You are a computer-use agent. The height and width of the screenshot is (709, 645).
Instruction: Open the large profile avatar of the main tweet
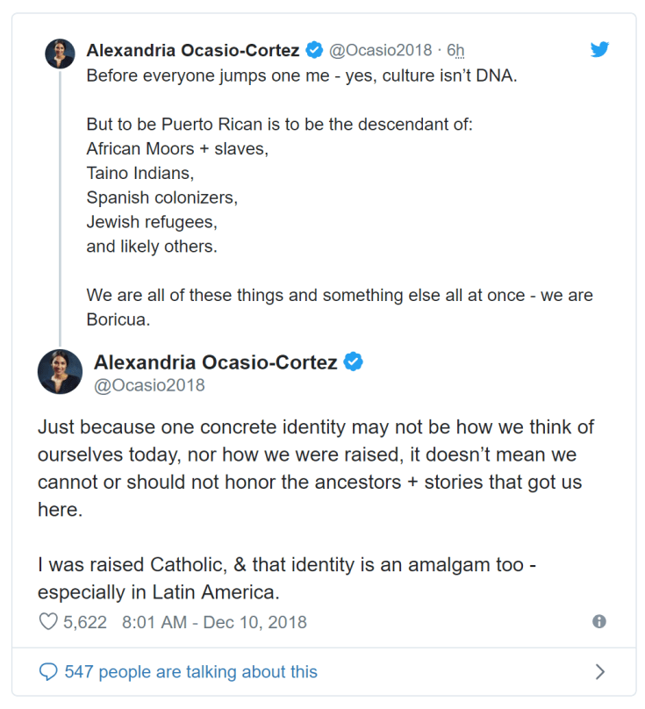point(60,371)
